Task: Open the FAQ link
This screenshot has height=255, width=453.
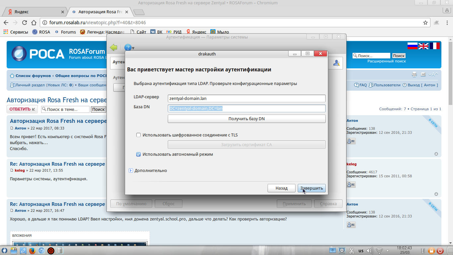Action: (360, 85)
